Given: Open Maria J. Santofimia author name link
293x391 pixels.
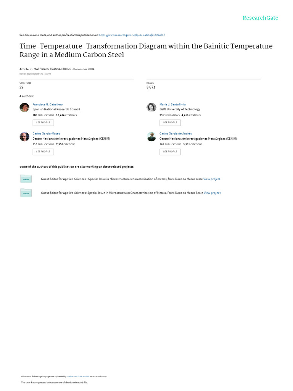Looking at the screenshot, I should 172,104.
